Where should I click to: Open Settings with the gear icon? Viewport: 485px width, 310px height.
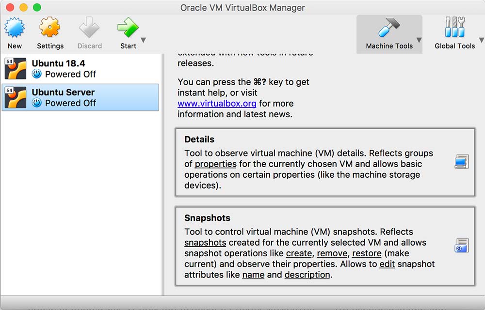click(x=50, y=29)
